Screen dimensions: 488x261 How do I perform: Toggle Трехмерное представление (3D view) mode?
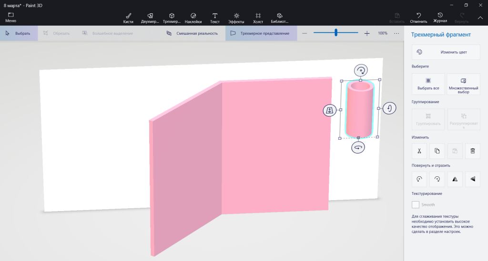point(260,33)
